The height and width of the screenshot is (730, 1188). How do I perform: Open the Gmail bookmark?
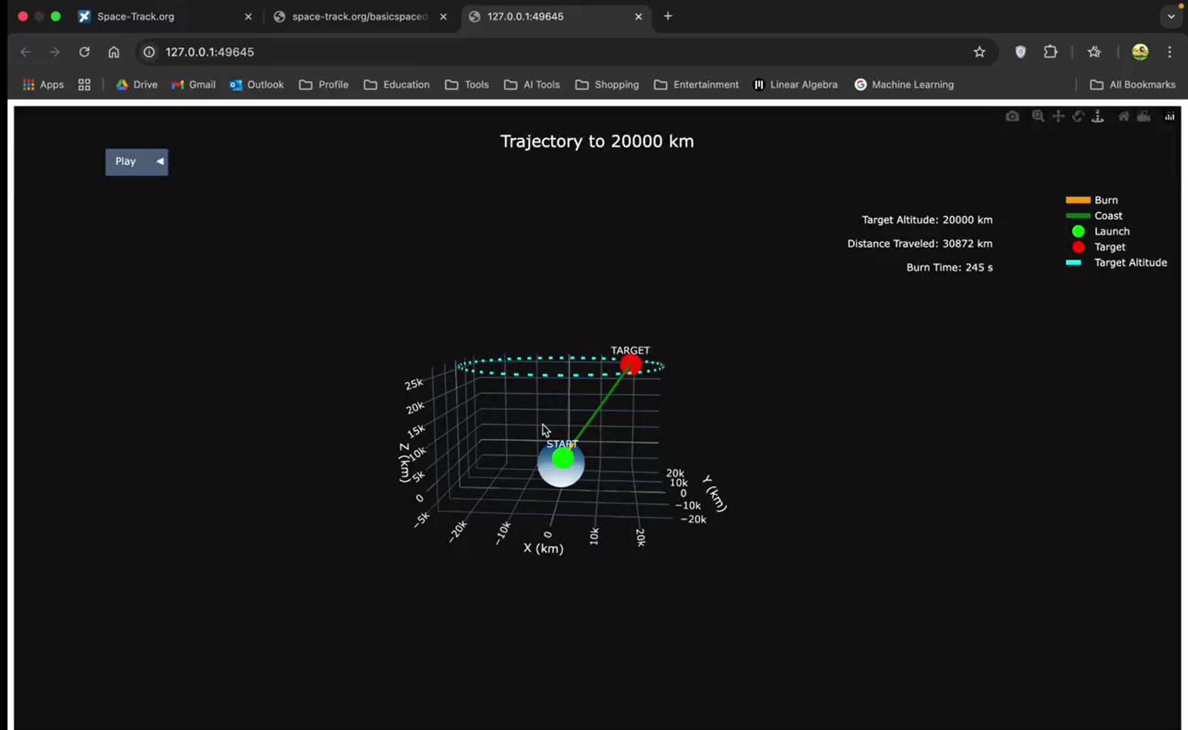point(193,85)
